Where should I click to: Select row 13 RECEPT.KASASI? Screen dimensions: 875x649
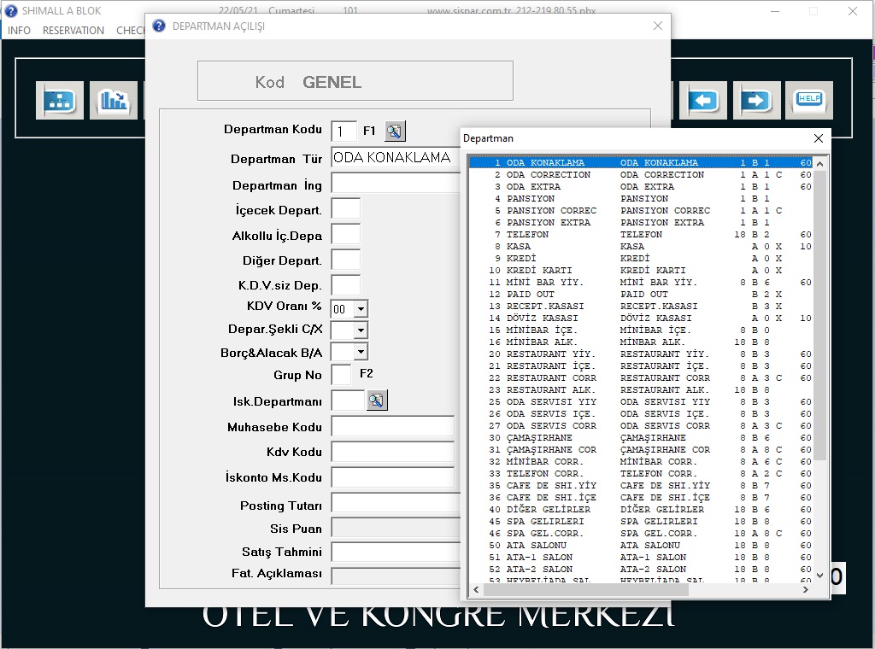(x=640, y=306)
